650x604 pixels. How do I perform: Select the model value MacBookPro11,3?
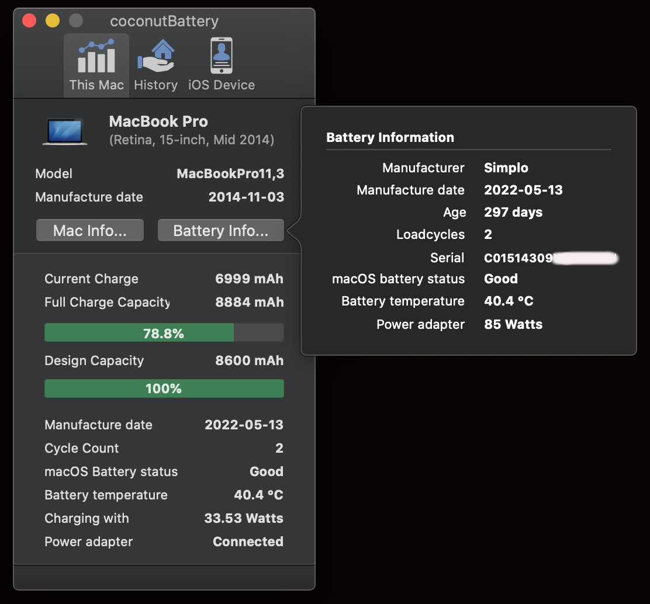[230, 173]
